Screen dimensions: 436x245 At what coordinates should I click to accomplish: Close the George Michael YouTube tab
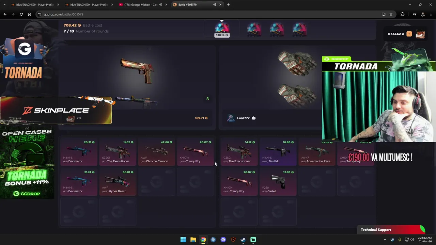(166, 5)
